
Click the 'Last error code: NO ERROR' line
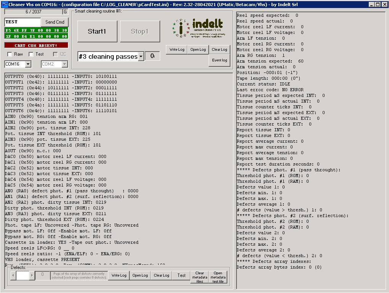(x=270, y=90)
